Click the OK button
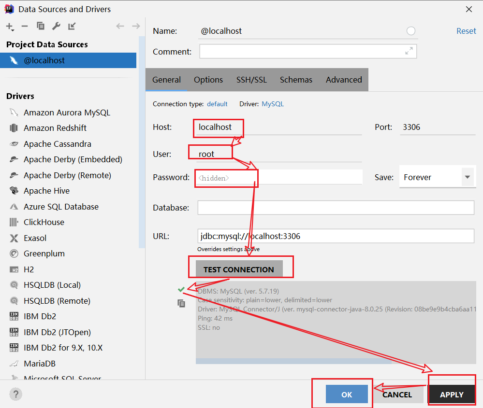 coord(347,394)
